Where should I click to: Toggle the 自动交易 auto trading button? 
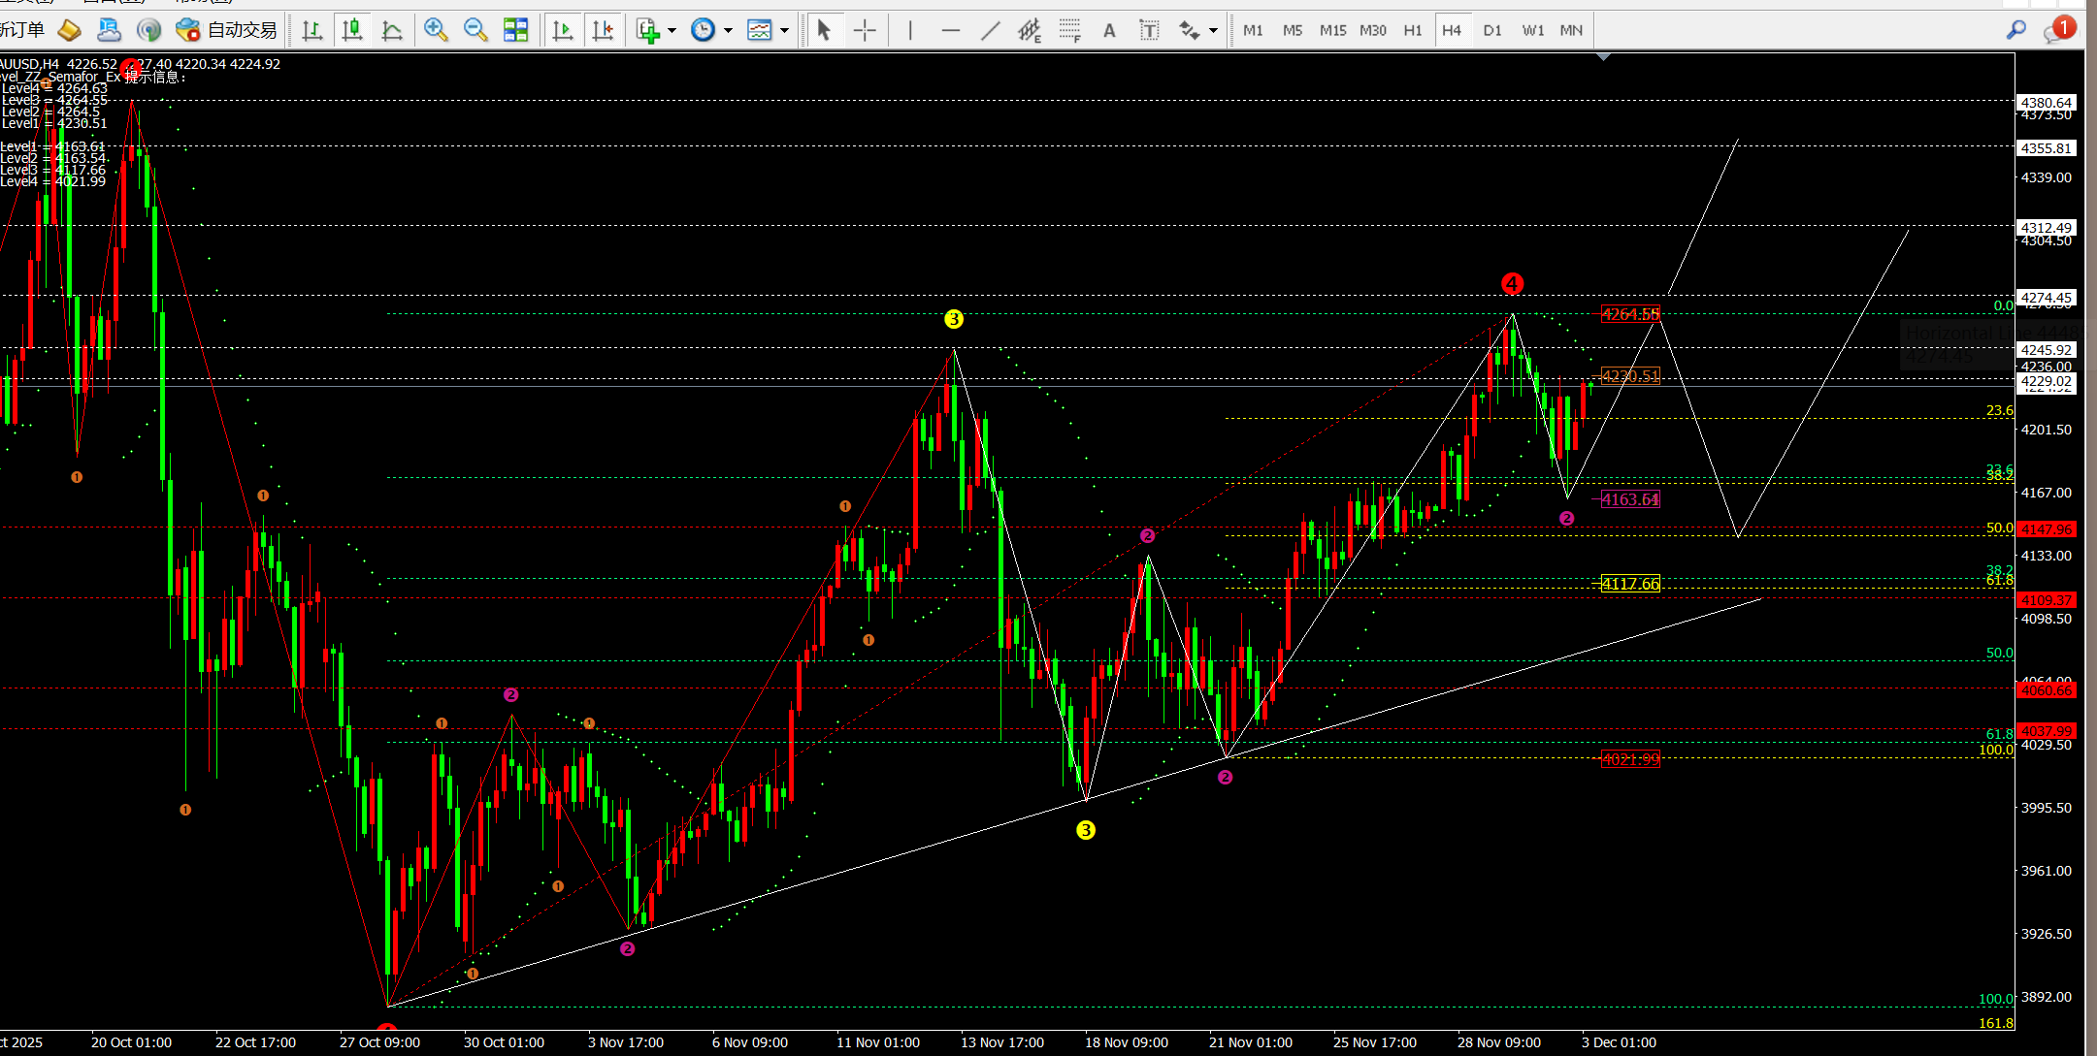pos(228,30)
